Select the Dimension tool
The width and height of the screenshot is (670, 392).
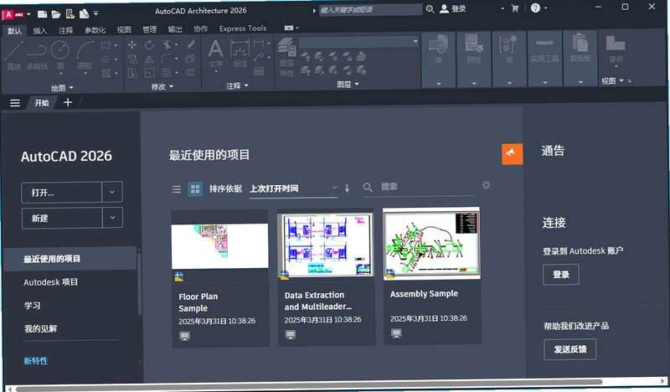point(240,54)
